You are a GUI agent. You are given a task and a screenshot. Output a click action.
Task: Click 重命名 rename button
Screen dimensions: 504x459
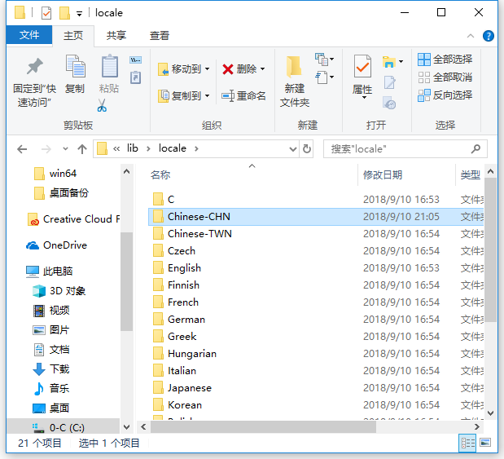[243, 95]
